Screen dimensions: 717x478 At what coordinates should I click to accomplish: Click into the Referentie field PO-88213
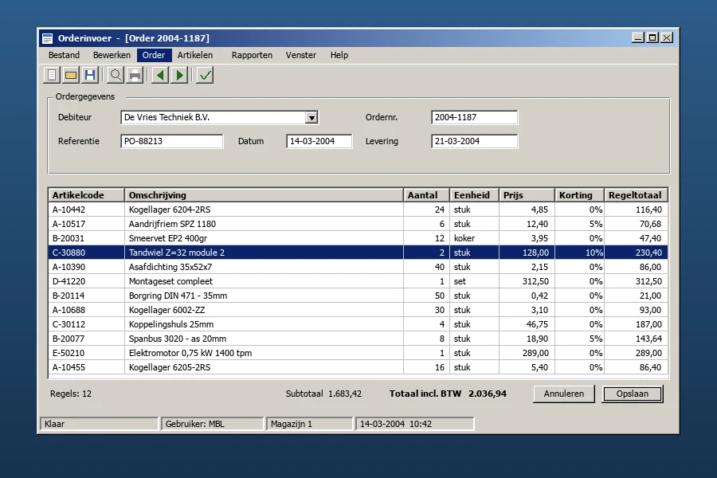[x=172, y=141]
